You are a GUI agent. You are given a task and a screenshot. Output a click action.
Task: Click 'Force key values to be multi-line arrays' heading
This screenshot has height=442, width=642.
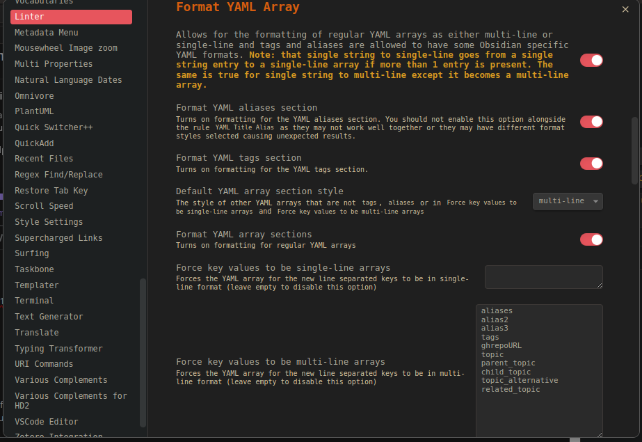pyautogui.click(x=280, y=362)
